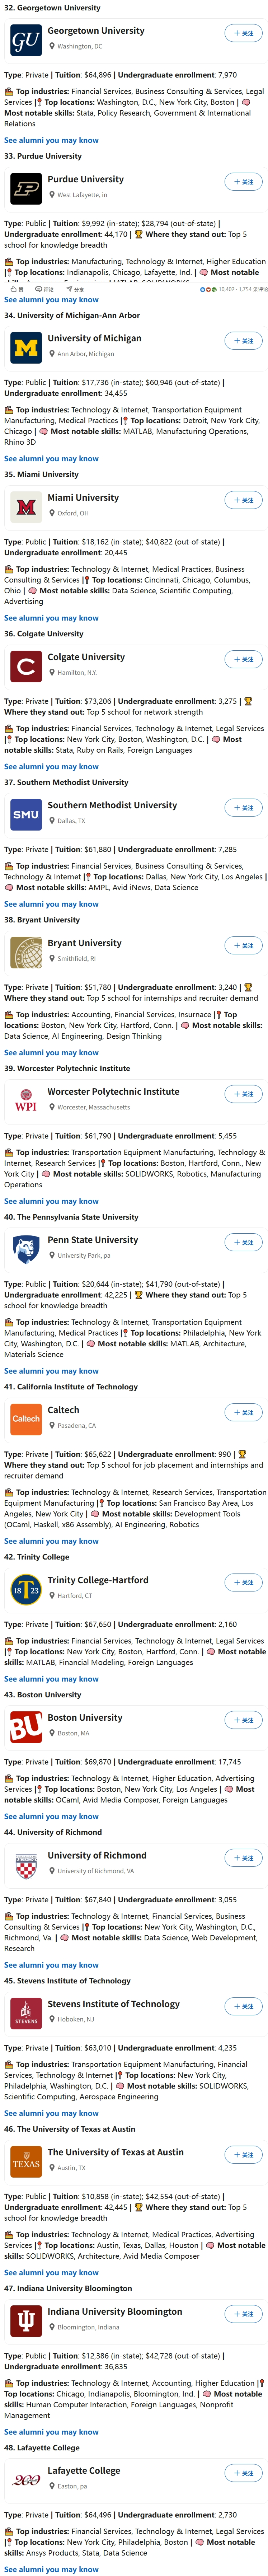The image size is (268, 2576).
Task: Open Worcester Polytechnic Institute page title
Action: (113, 1091)
